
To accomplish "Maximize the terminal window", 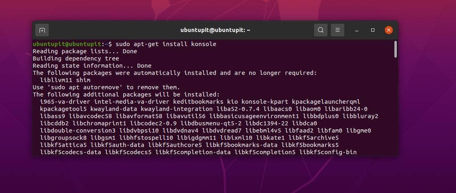I will [373, 30].
